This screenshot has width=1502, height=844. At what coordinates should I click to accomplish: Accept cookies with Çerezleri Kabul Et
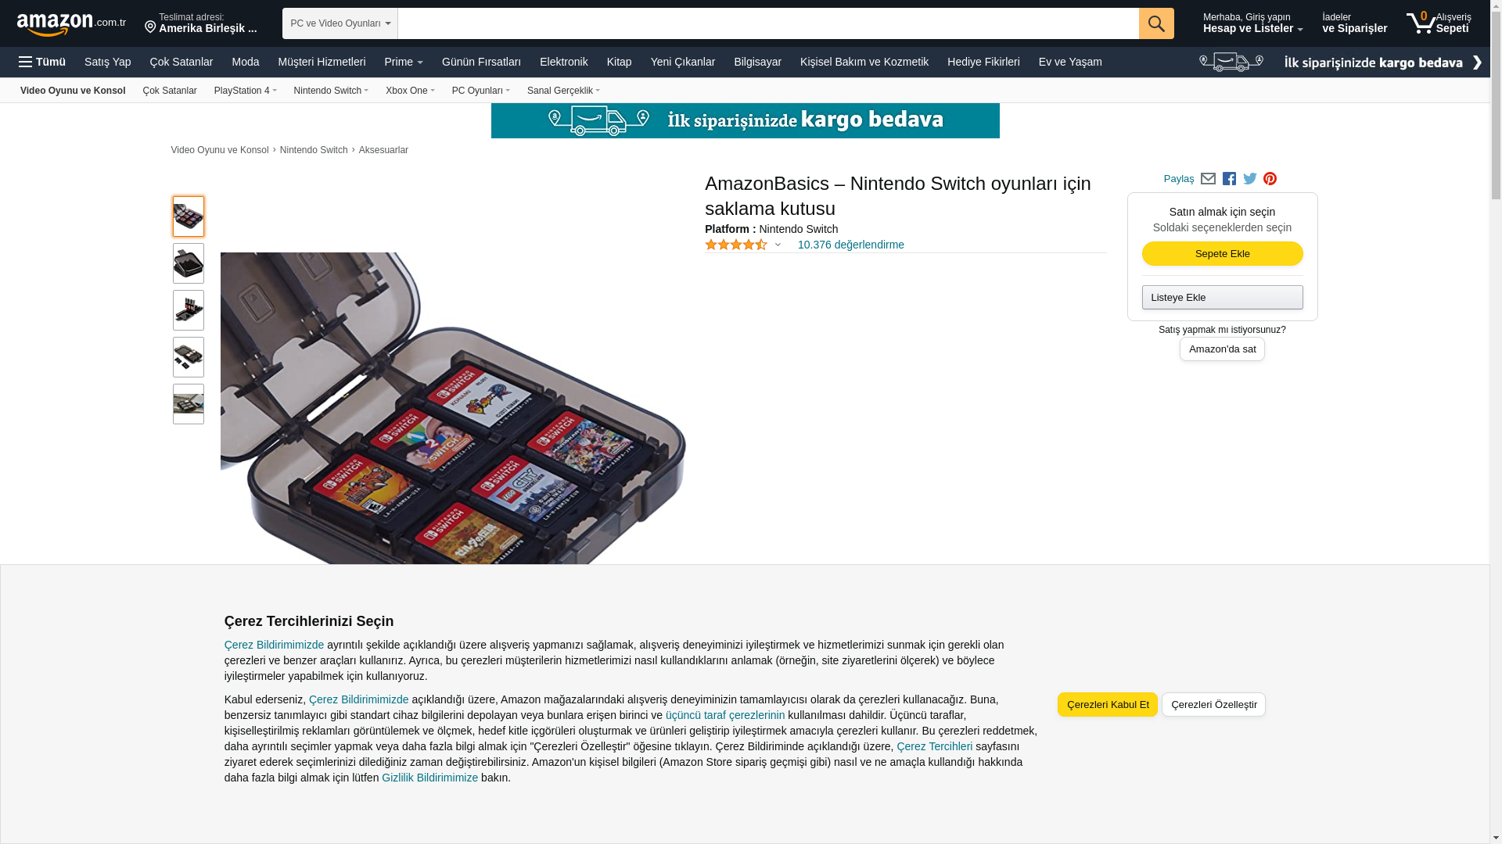(1107, 704)
